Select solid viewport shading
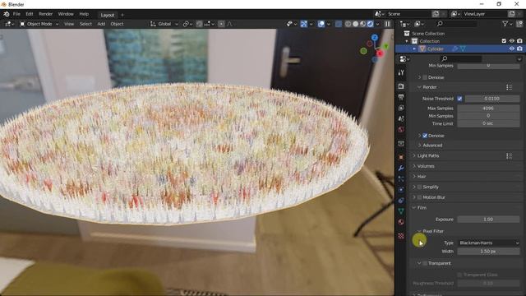The width and height of the screenshot is (526, 296). (355, 24)
